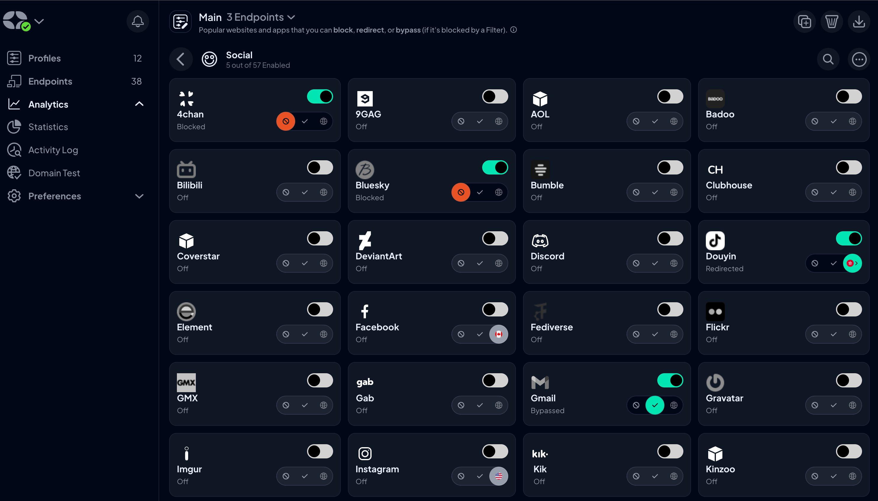Screen dimensions: 878x501
Task: Click the Imgur service card name
Action: [x=189, y=469]
